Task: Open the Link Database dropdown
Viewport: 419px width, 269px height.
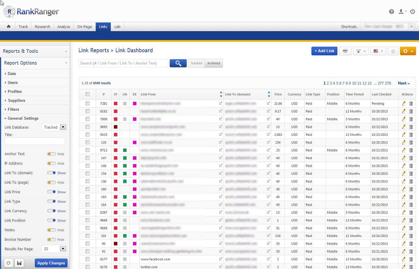Action: click(63, 127)
